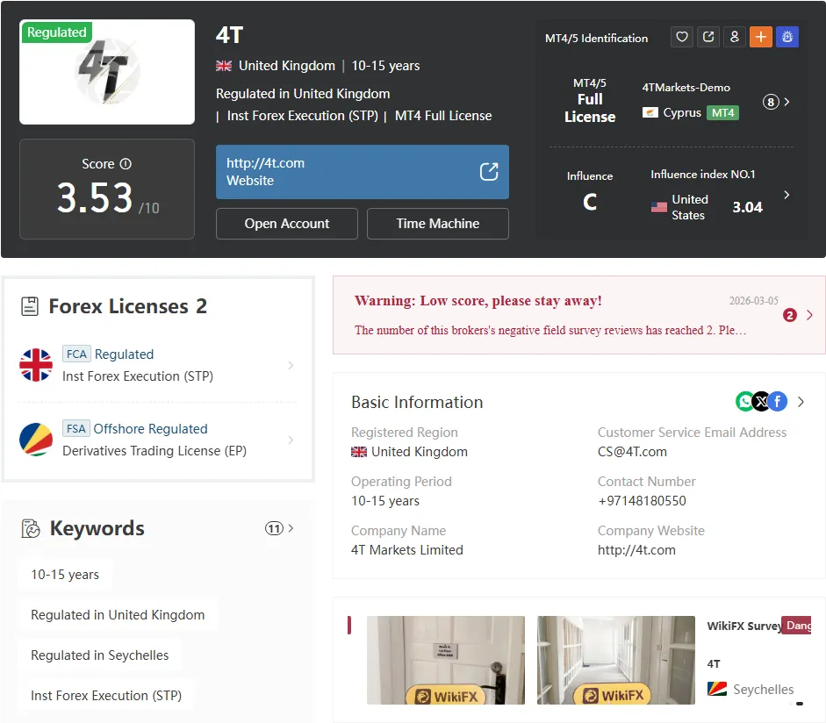Click the Cyprus flag icon

pyautogui.click(x=650, y=112)
